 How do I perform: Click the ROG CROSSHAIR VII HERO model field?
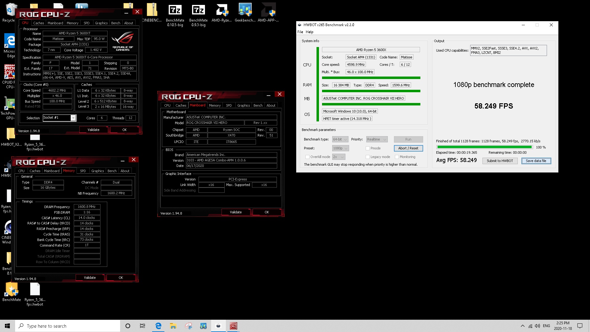click(x=215, y=123)
